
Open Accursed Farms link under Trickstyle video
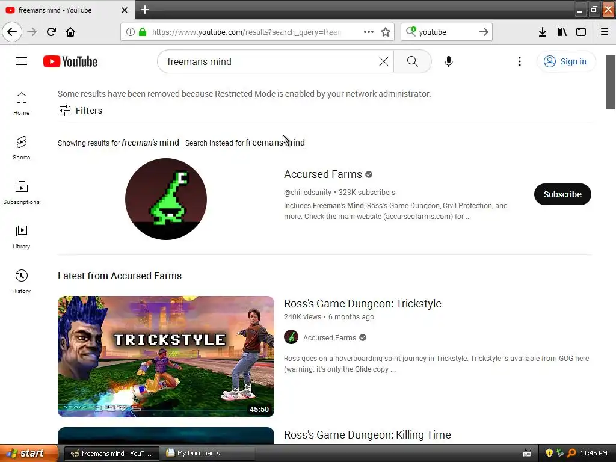coord(329,338)
